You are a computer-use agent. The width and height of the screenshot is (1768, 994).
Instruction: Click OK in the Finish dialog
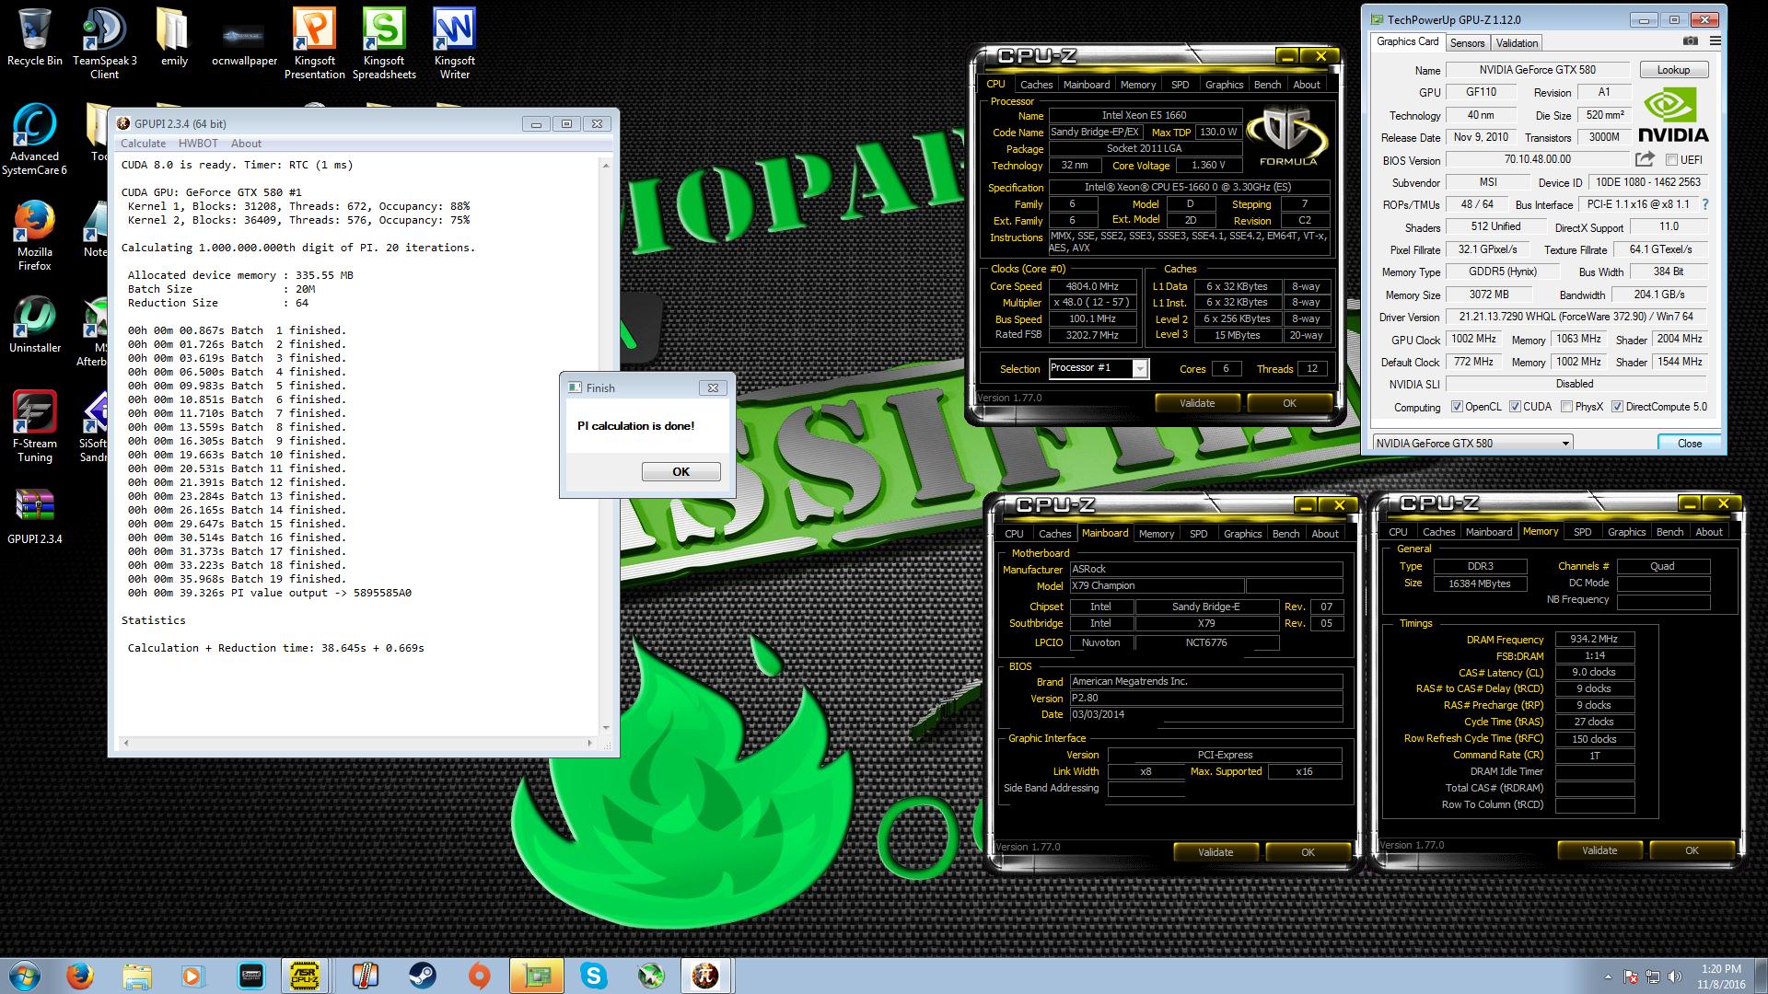click(x=680, y=471)
